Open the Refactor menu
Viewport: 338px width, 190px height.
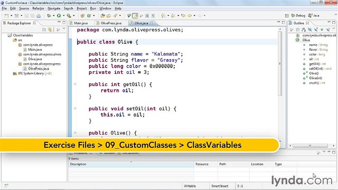pos(38,8)
